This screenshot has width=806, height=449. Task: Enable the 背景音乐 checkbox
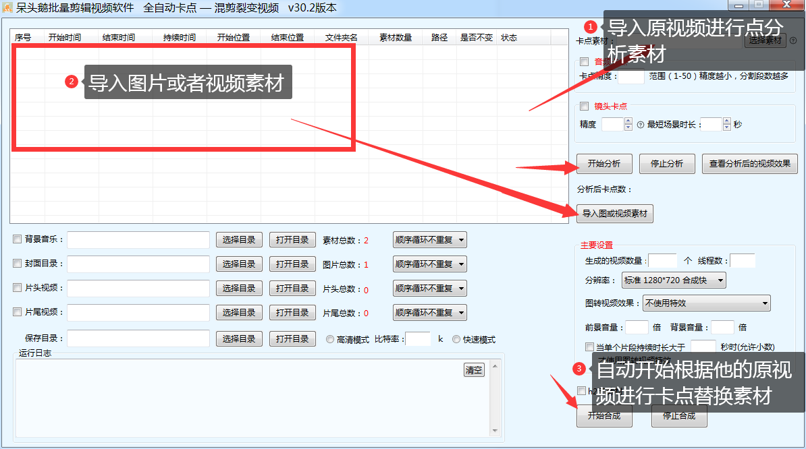coord(18,239)
